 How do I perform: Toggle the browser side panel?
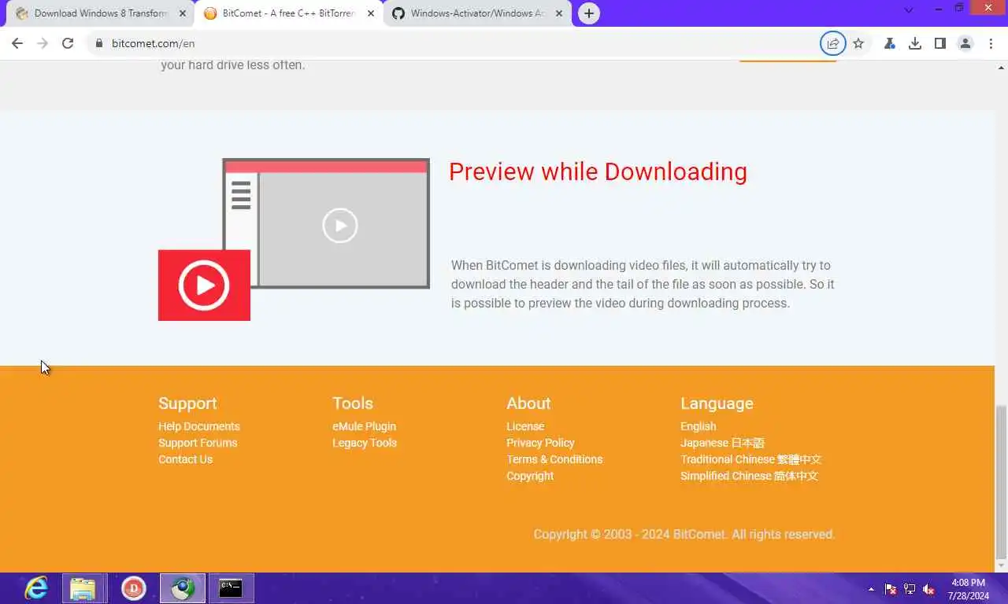pos(939,43)
